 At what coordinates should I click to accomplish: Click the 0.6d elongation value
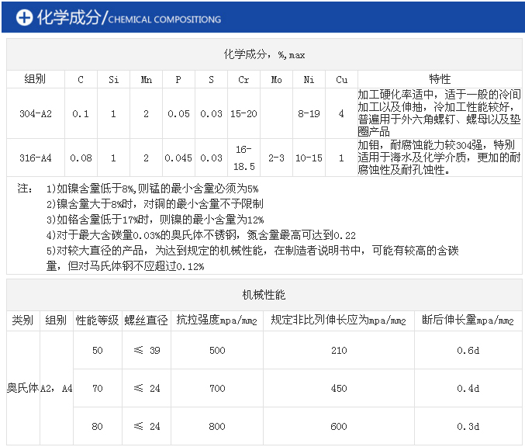click(468, 350)
